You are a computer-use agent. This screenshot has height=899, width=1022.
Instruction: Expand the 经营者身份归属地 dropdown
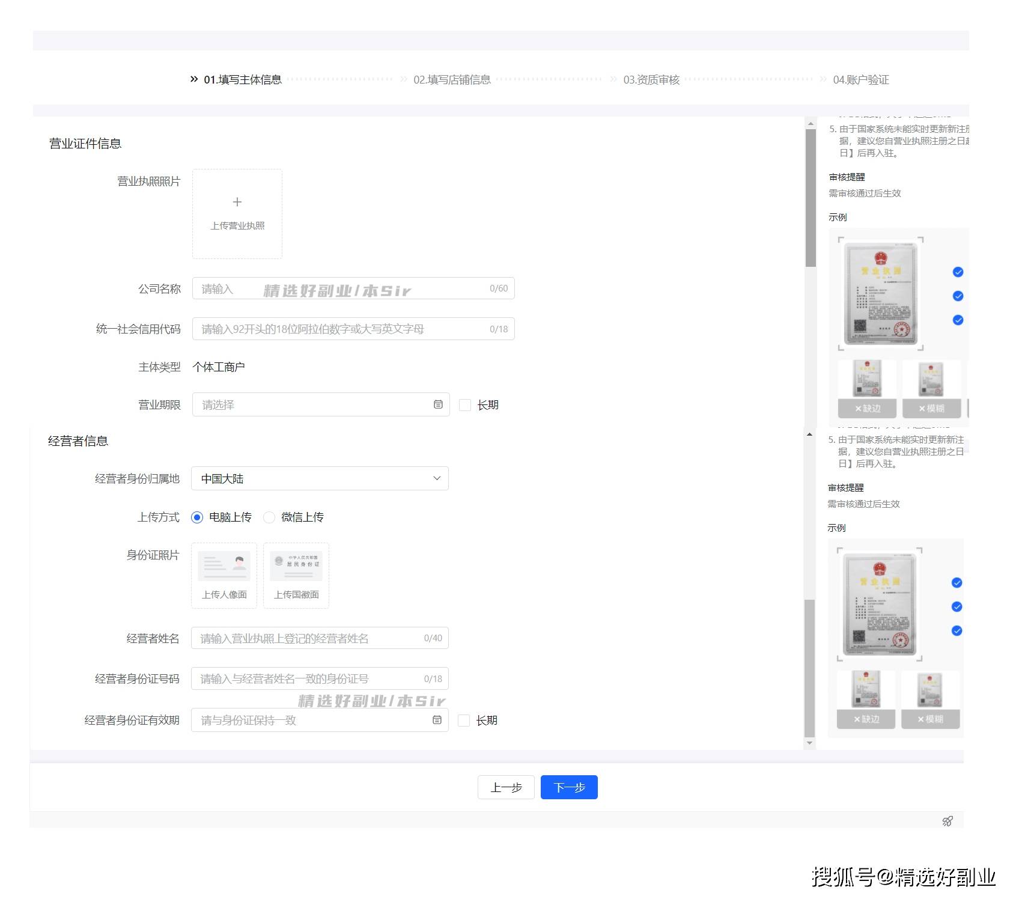tap(320, 478)
